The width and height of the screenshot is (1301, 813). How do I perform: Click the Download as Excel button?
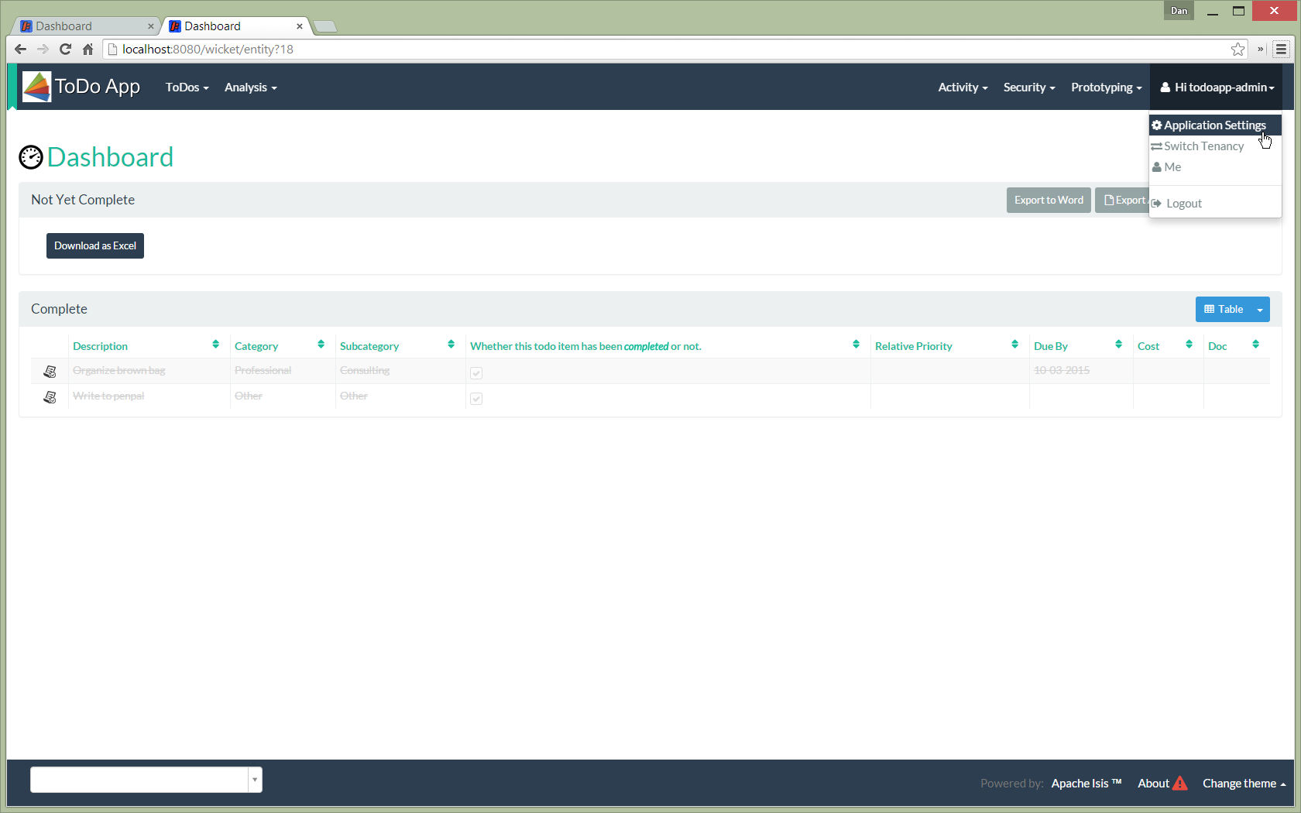95,246
